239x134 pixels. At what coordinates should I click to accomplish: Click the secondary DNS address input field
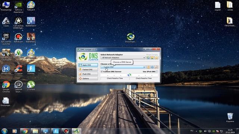pyautogui.click(x=145, y=75)
